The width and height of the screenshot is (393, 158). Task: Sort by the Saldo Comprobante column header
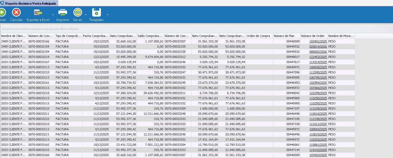click(150, 36)
